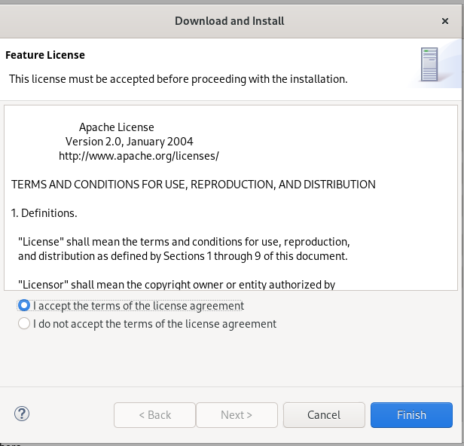Click the 'This license must be accepted' message
This screenshot has width=464, height=446.
[178, 79]
